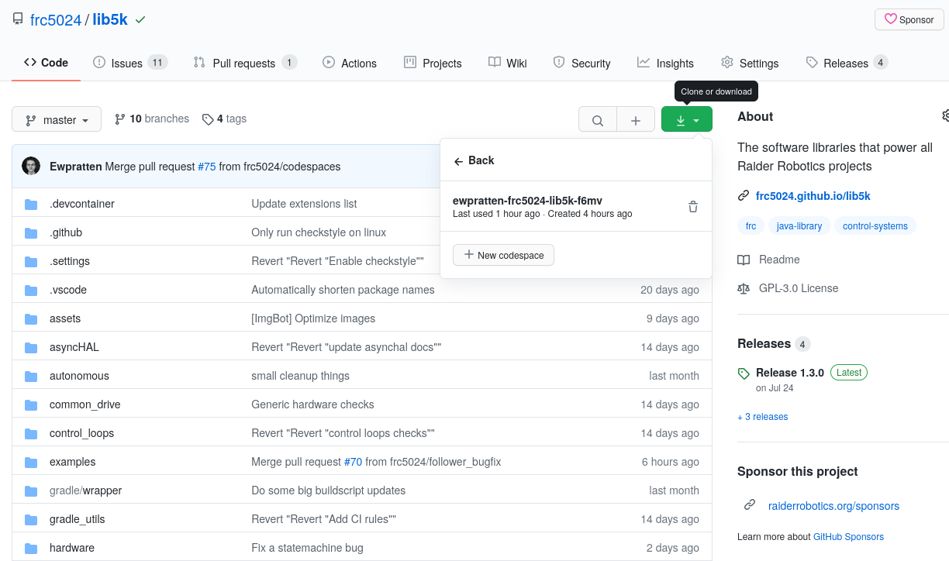The height and width of the screenshot is (561, 949).
Task: Click the link icon beside raiderrobotics.org/sponsors
Action: click(750, 505)
